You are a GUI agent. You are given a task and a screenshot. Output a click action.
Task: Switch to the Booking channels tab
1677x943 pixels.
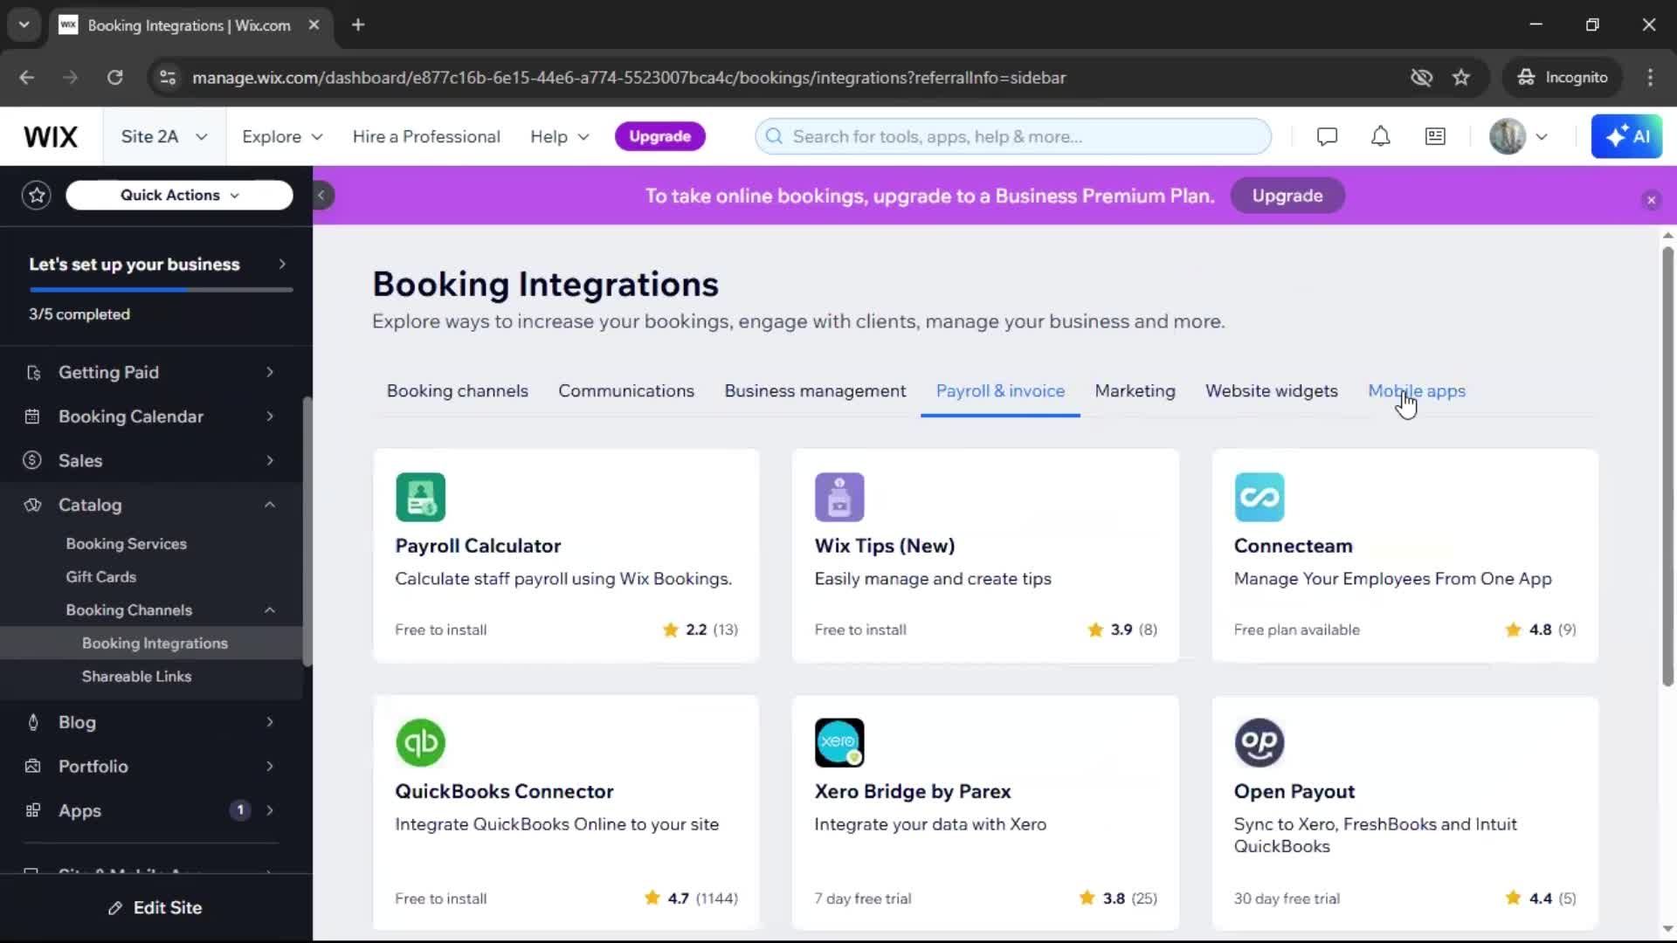pos(457,391)
